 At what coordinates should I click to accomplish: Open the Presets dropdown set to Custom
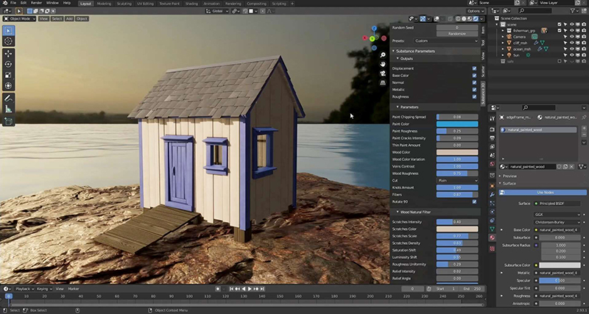pos(446,41)
